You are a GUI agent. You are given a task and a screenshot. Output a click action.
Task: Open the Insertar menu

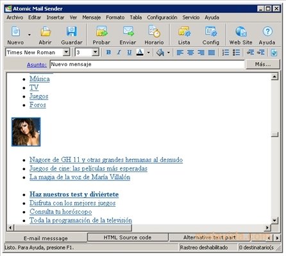(55, 17)
